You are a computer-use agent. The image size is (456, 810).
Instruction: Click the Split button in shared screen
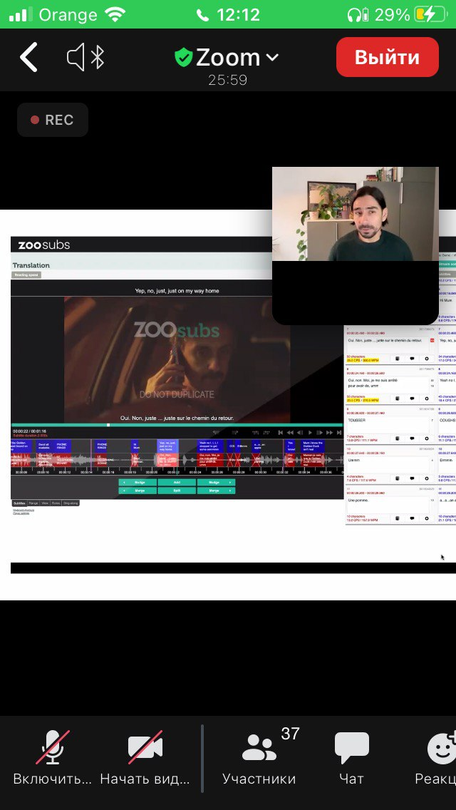[x=176, y=491]
